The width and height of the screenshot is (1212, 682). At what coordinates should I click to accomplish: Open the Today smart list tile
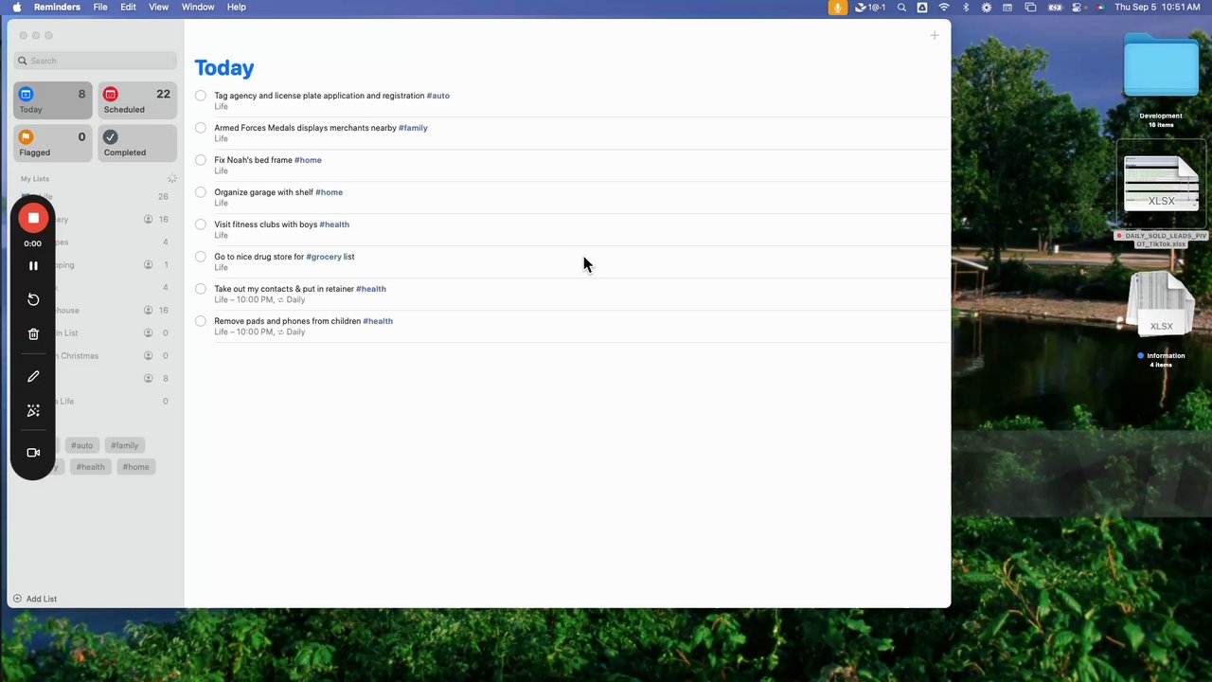52,100
